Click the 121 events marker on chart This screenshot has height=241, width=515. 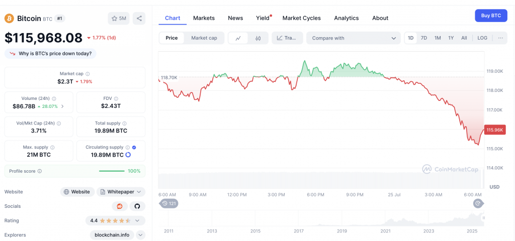click(x=169, y=203)
